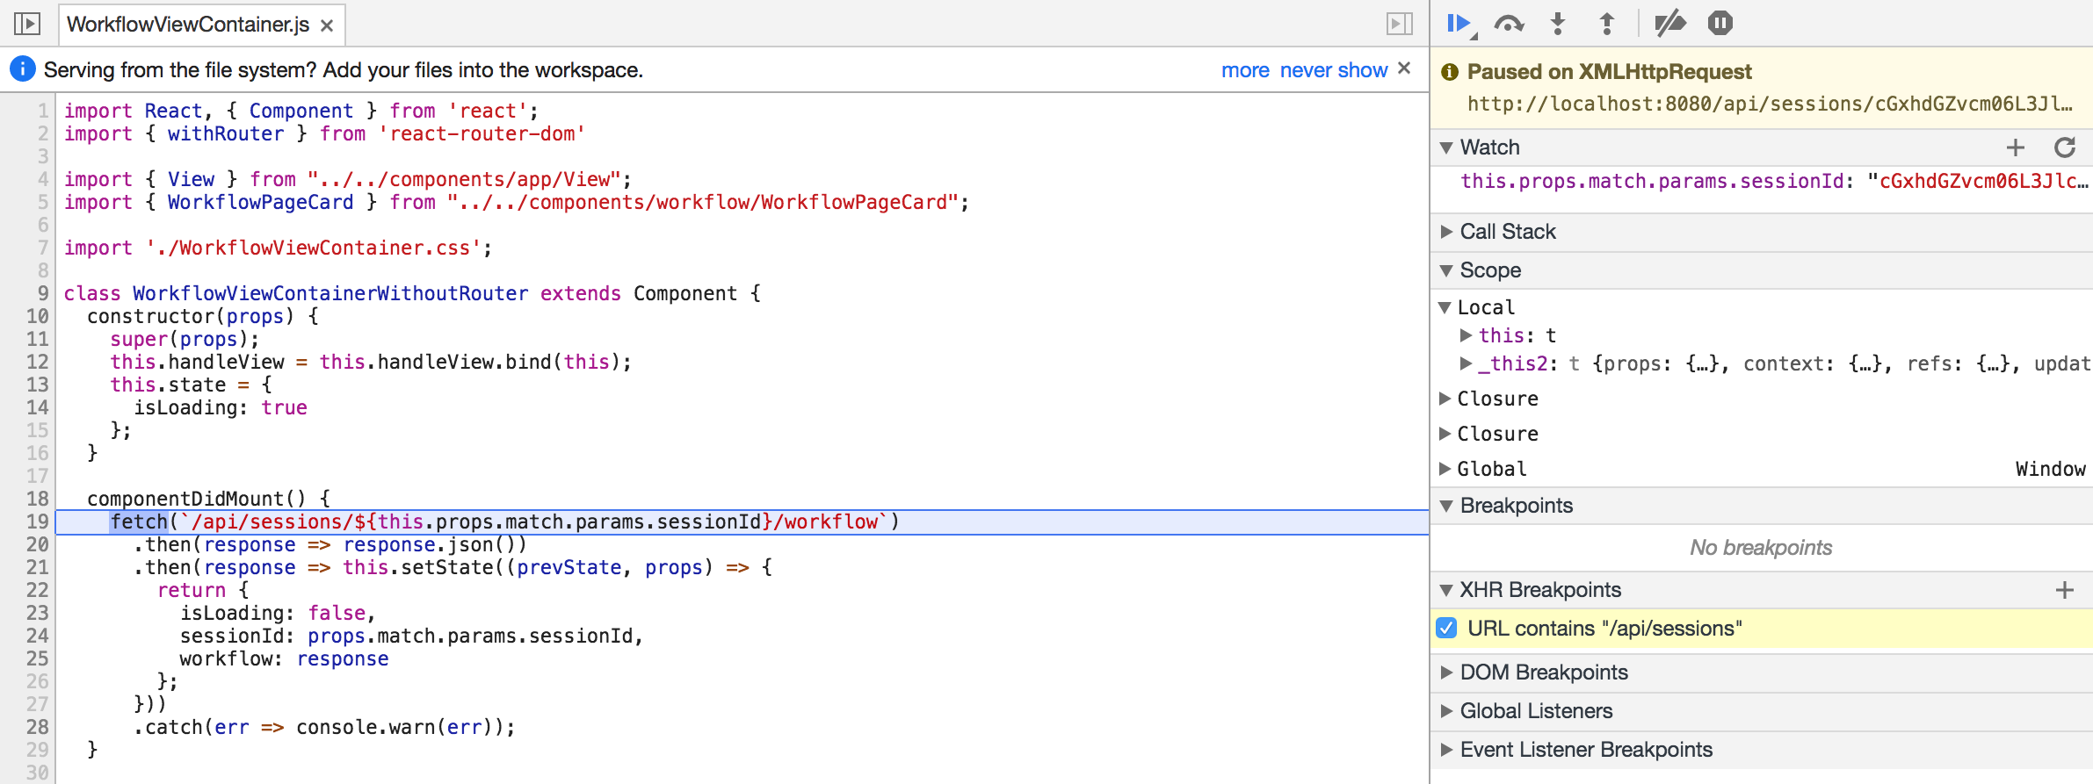Click the highlighted 'fetch' call

[x=139, y=521]
